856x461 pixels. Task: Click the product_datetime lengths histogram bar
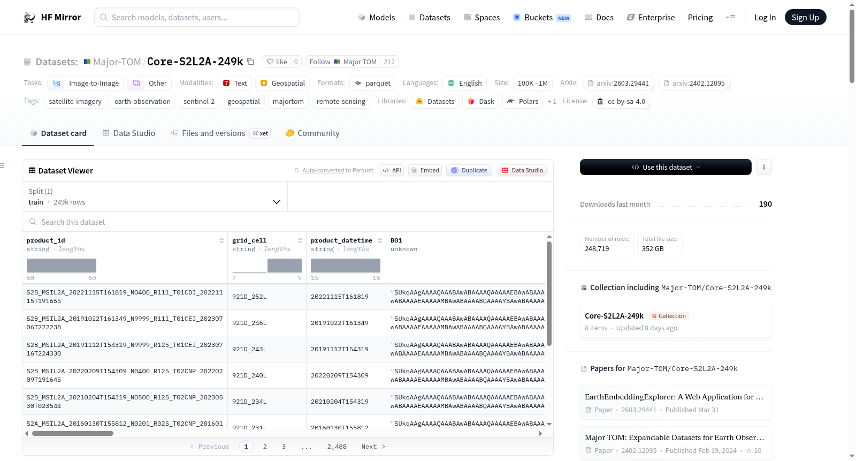pos(346,266)
